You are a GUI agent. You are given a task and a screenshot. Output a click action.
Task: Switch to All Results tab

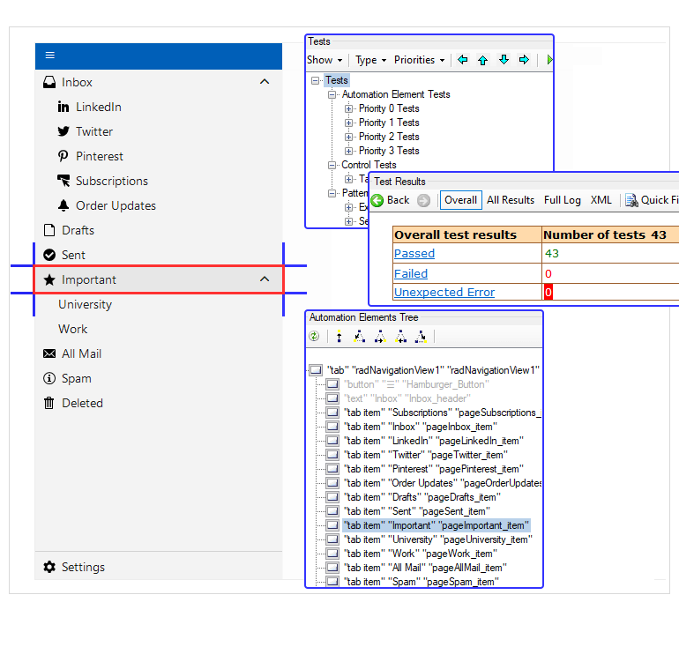[x=511, y=200]
